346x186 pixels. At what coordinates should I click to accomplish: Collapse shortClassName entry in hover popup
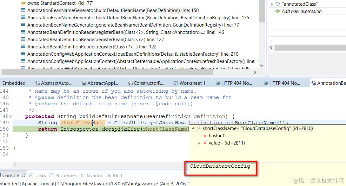point(193,128)
